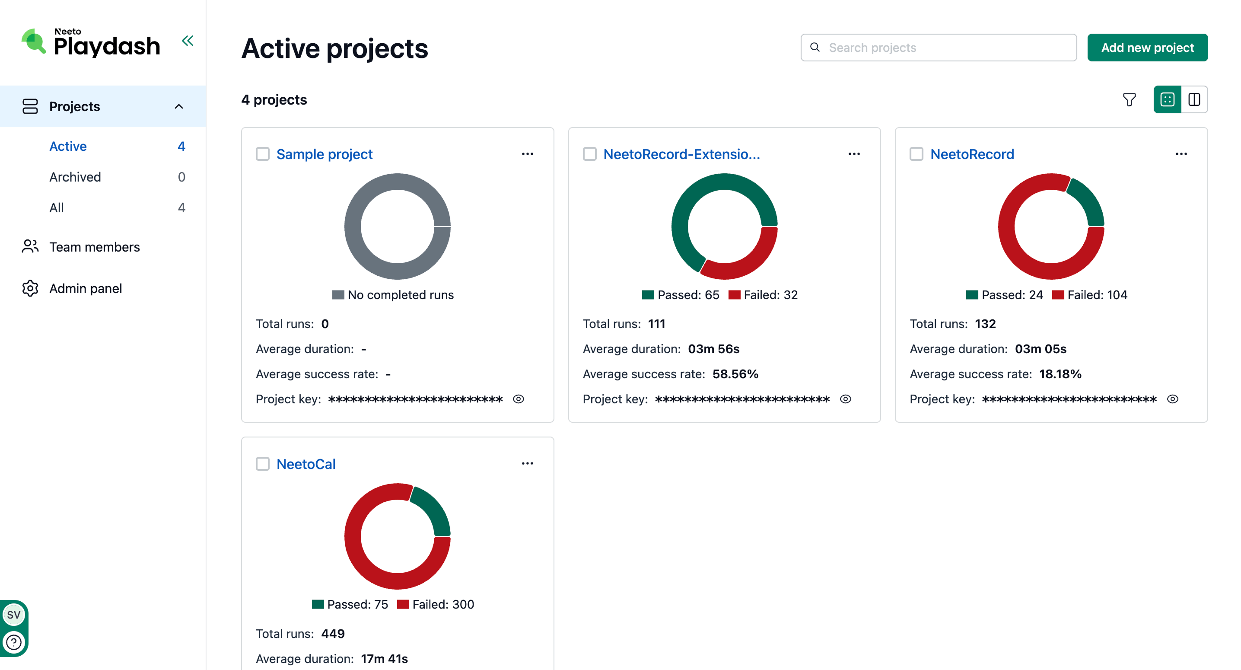Image resolution: width=1241 pixels, height=670 pixels.
Task: Open the NeetoCal project link
Action: 306,464
